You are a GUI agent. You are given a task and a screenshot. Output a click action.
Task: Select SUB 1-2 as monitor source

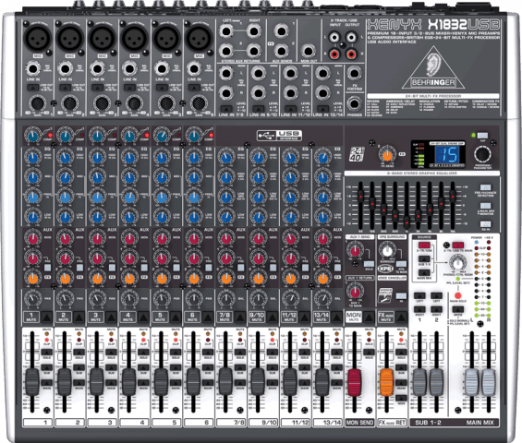pyautogui.click(x=424, y=259)
